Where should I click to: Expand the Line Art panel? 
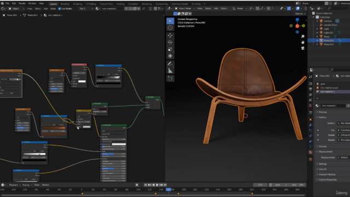[x=323, y=169]
